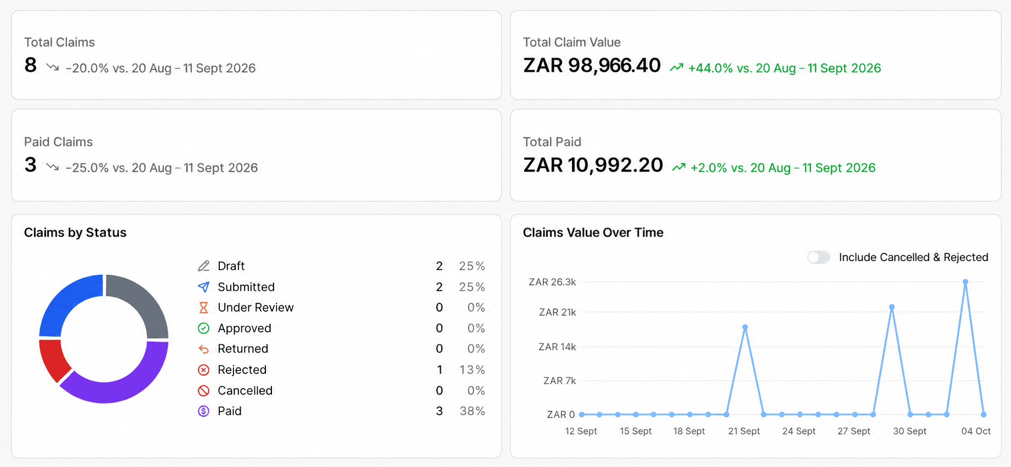Click the chart peak point before 30 Sept
This screenshot has width=1011, height=467.
point(892,307)
